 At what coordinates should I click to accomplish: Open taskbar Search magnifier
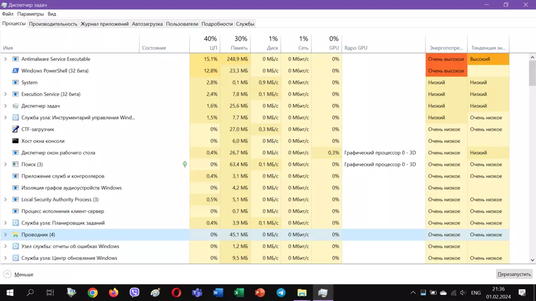click(x=30, y=293)
